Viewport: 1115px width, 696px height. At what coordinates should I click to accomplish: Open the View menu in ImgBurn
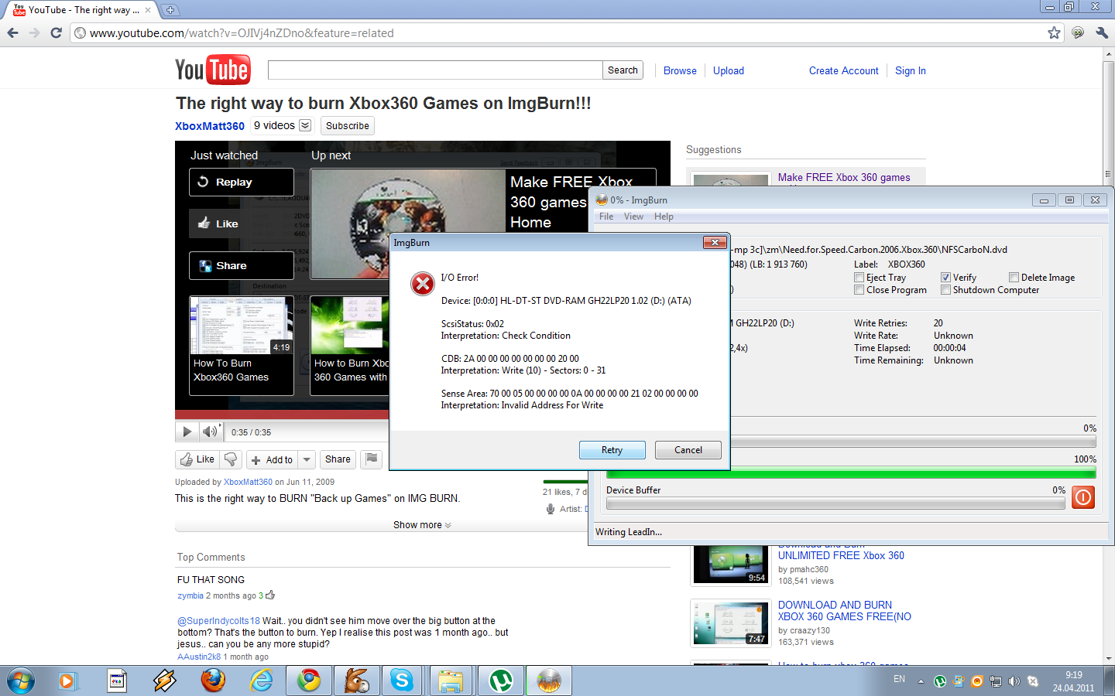click(x=633, y=217)
